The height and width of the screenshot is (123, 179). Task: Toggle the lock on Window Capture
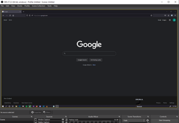[66, 120]
